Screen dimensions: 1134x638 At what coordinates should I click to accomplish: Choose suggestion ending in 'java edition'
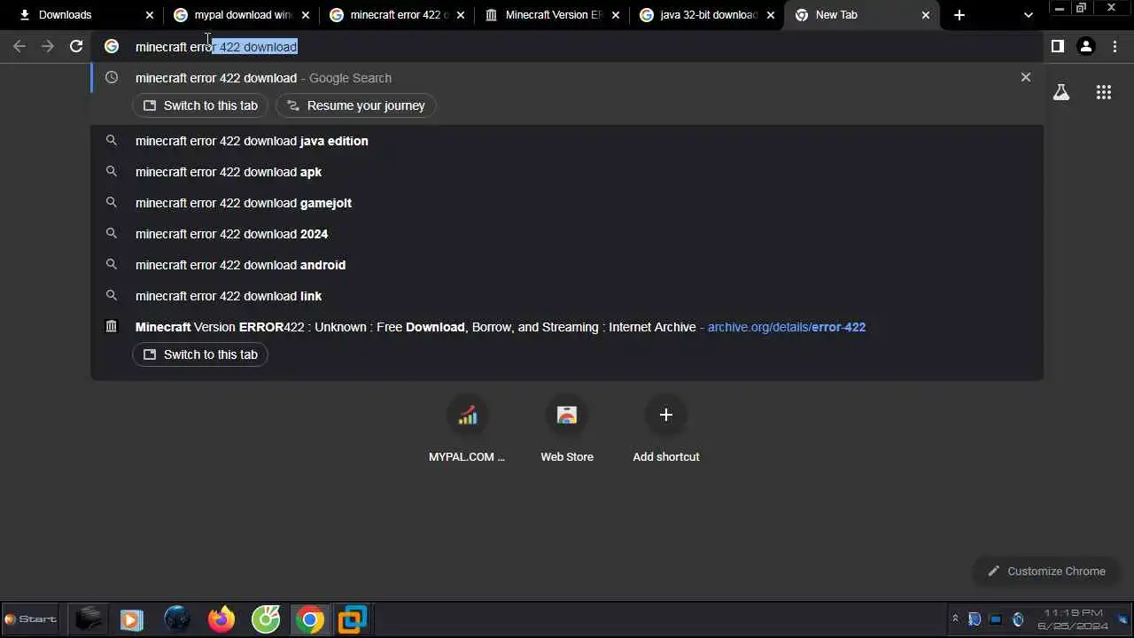coord(567,141)
